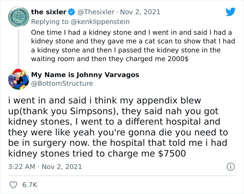244x194 pixels.
Task: Open the @Thesixler handle
Action: coord(96,12)
